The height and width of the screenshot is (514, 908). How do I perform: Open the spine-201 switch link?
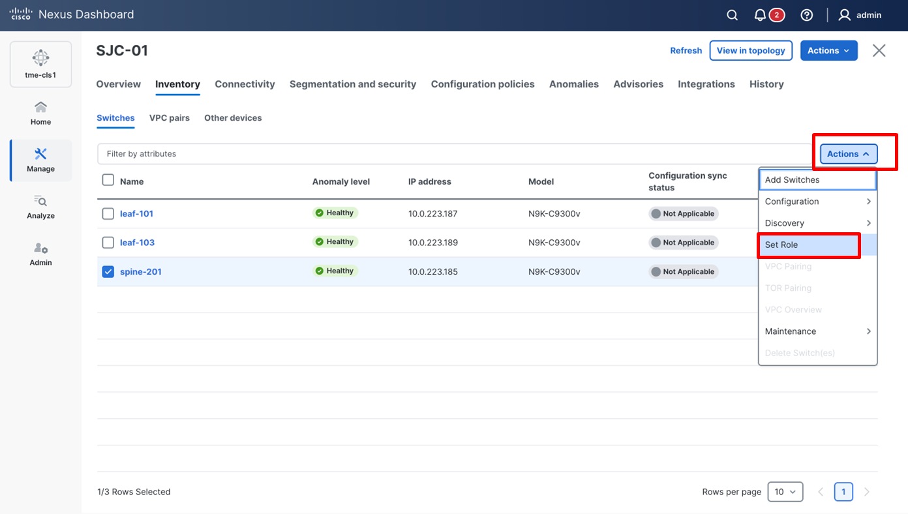click(x=141, y=271)
